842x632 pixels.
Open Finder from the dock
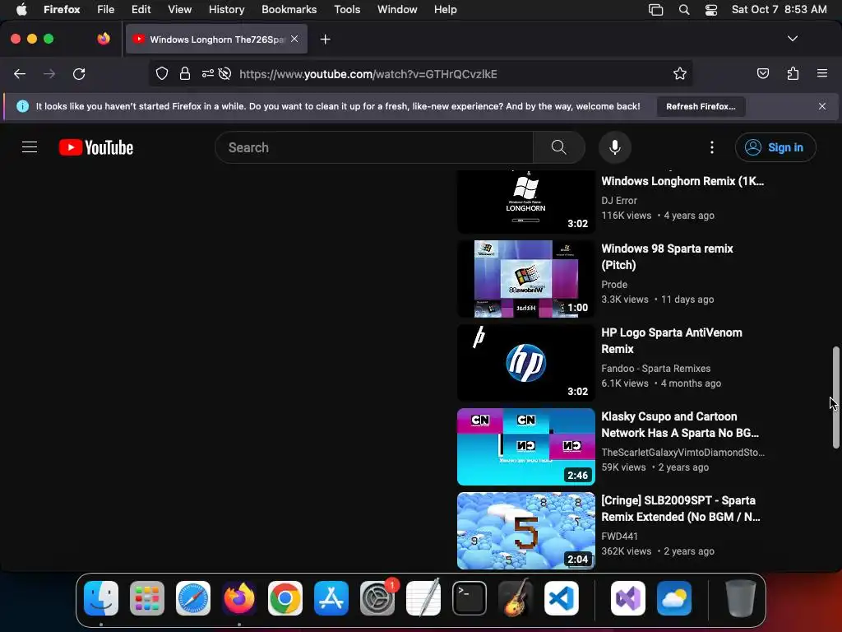click(101, 598)
